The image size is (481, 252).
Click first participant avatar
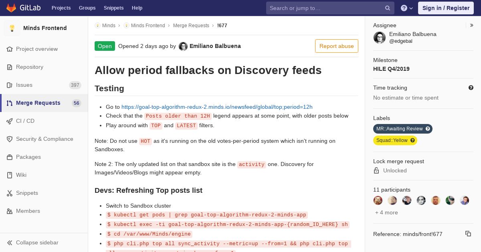(x=378, y=200)
